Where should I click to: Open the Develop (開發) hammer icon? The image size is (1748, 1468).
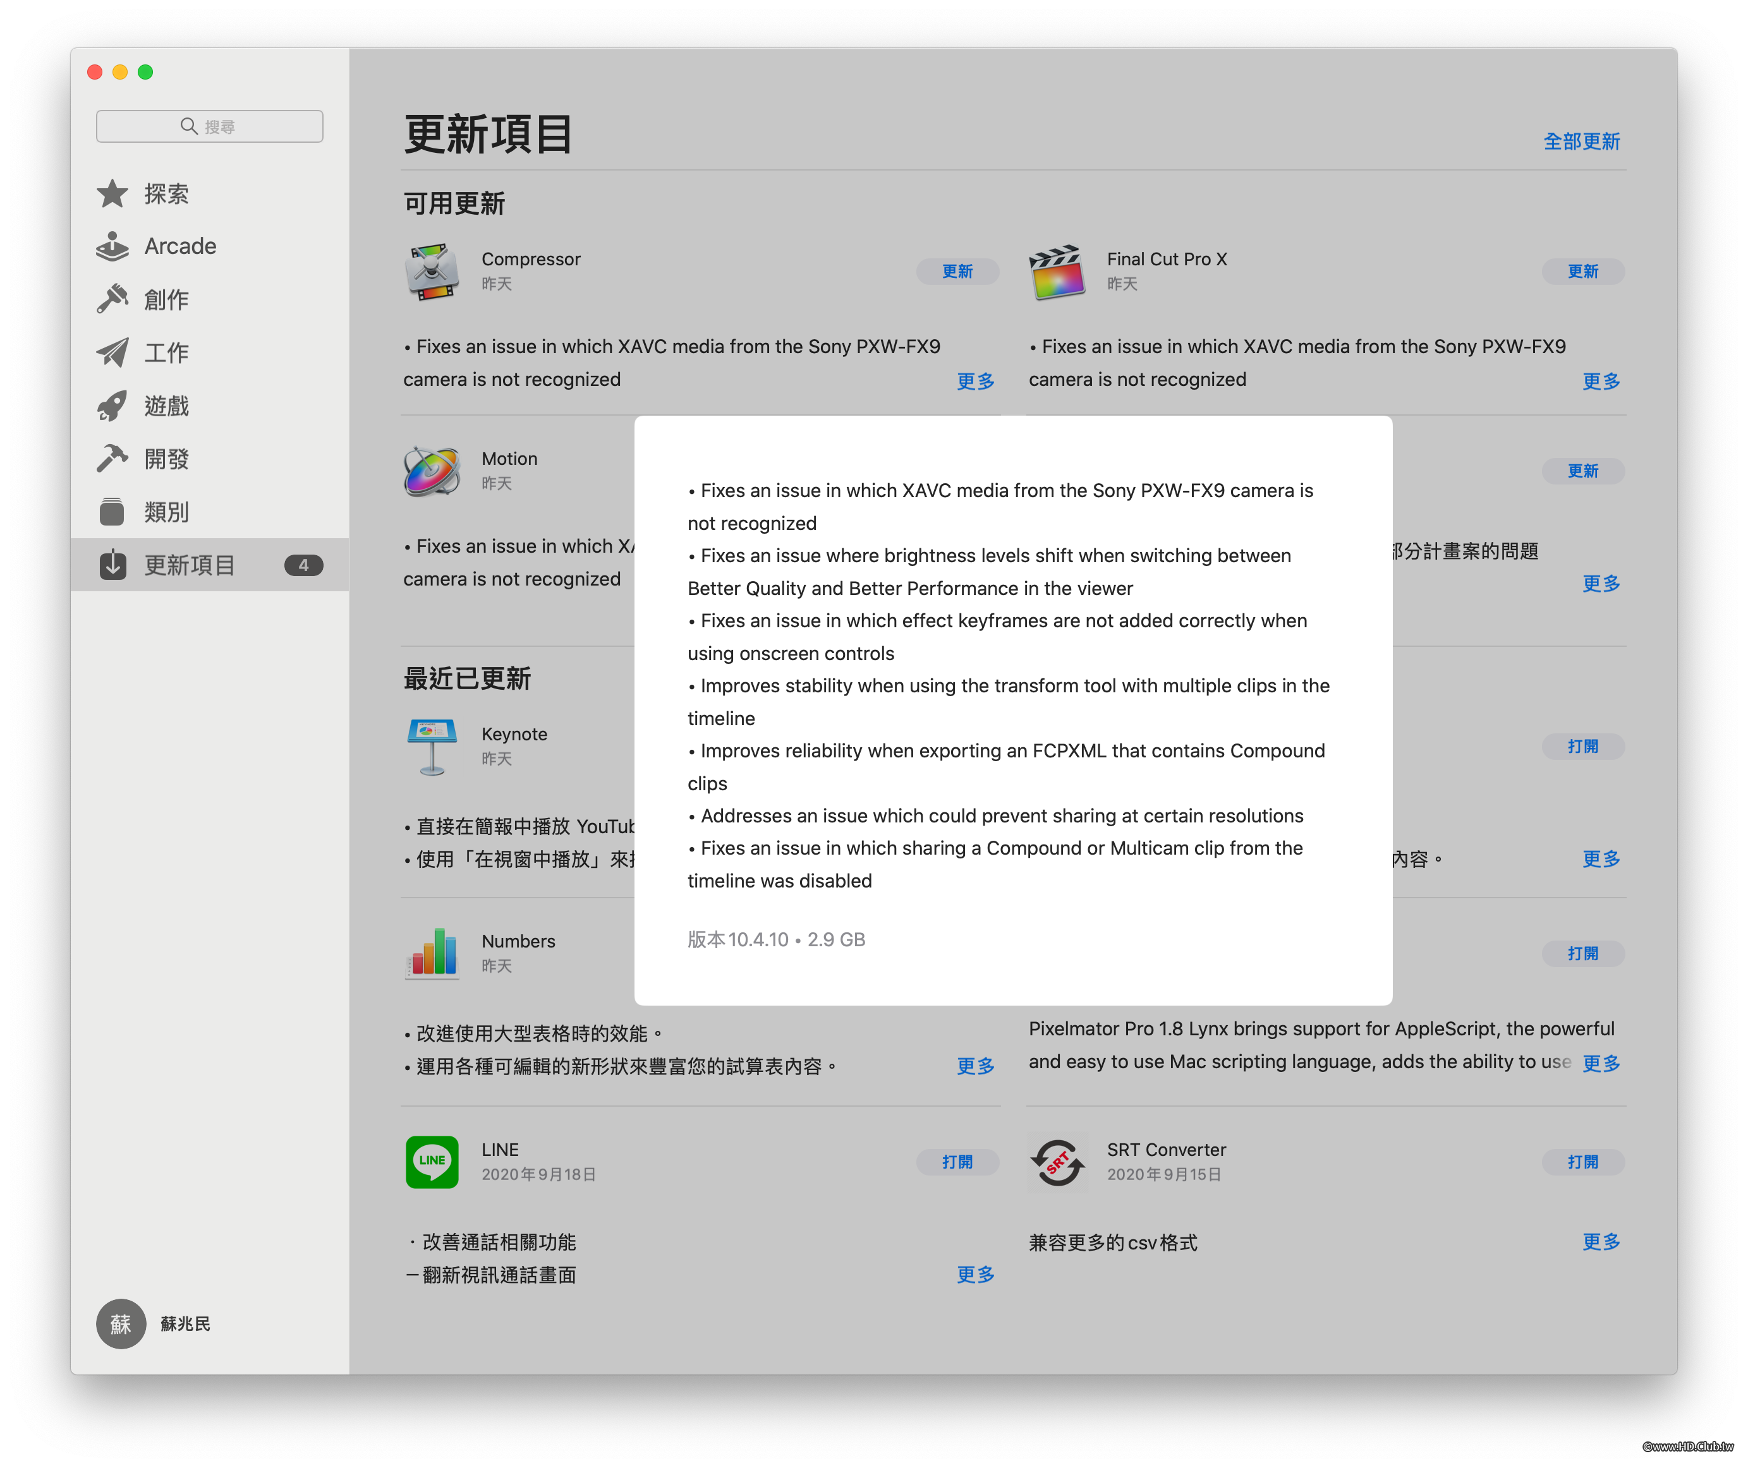pos(112,459)
